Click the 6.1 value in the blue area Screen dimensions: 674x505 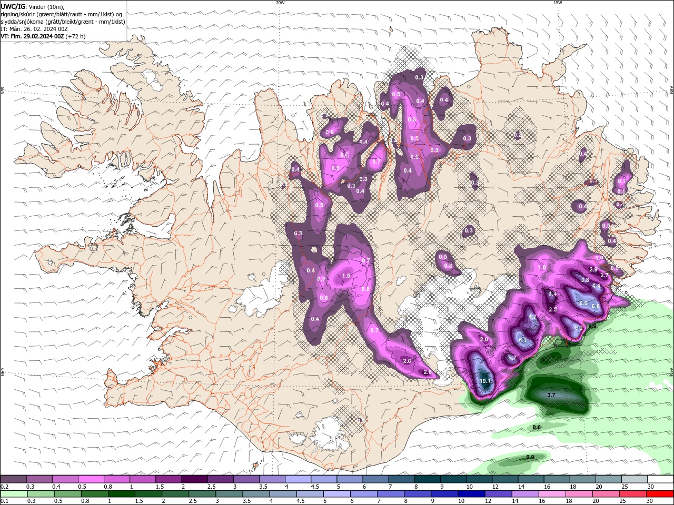(523, 340)
